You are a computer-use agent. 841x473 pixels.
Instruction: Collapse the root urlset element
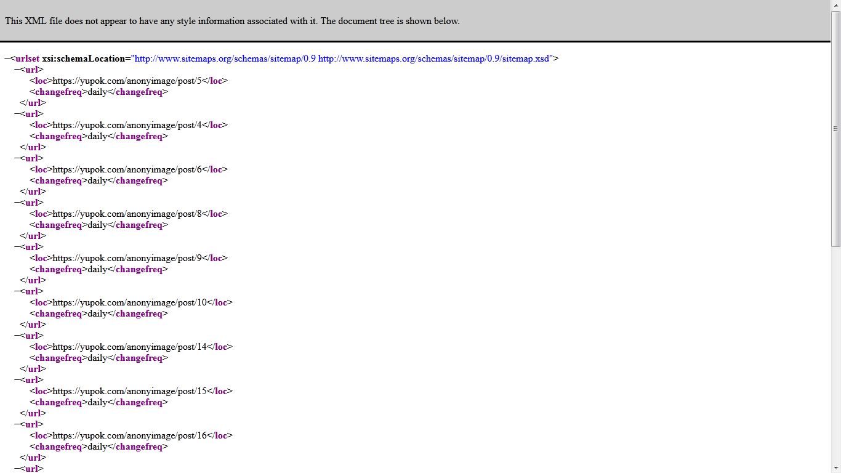pos(7,59)
